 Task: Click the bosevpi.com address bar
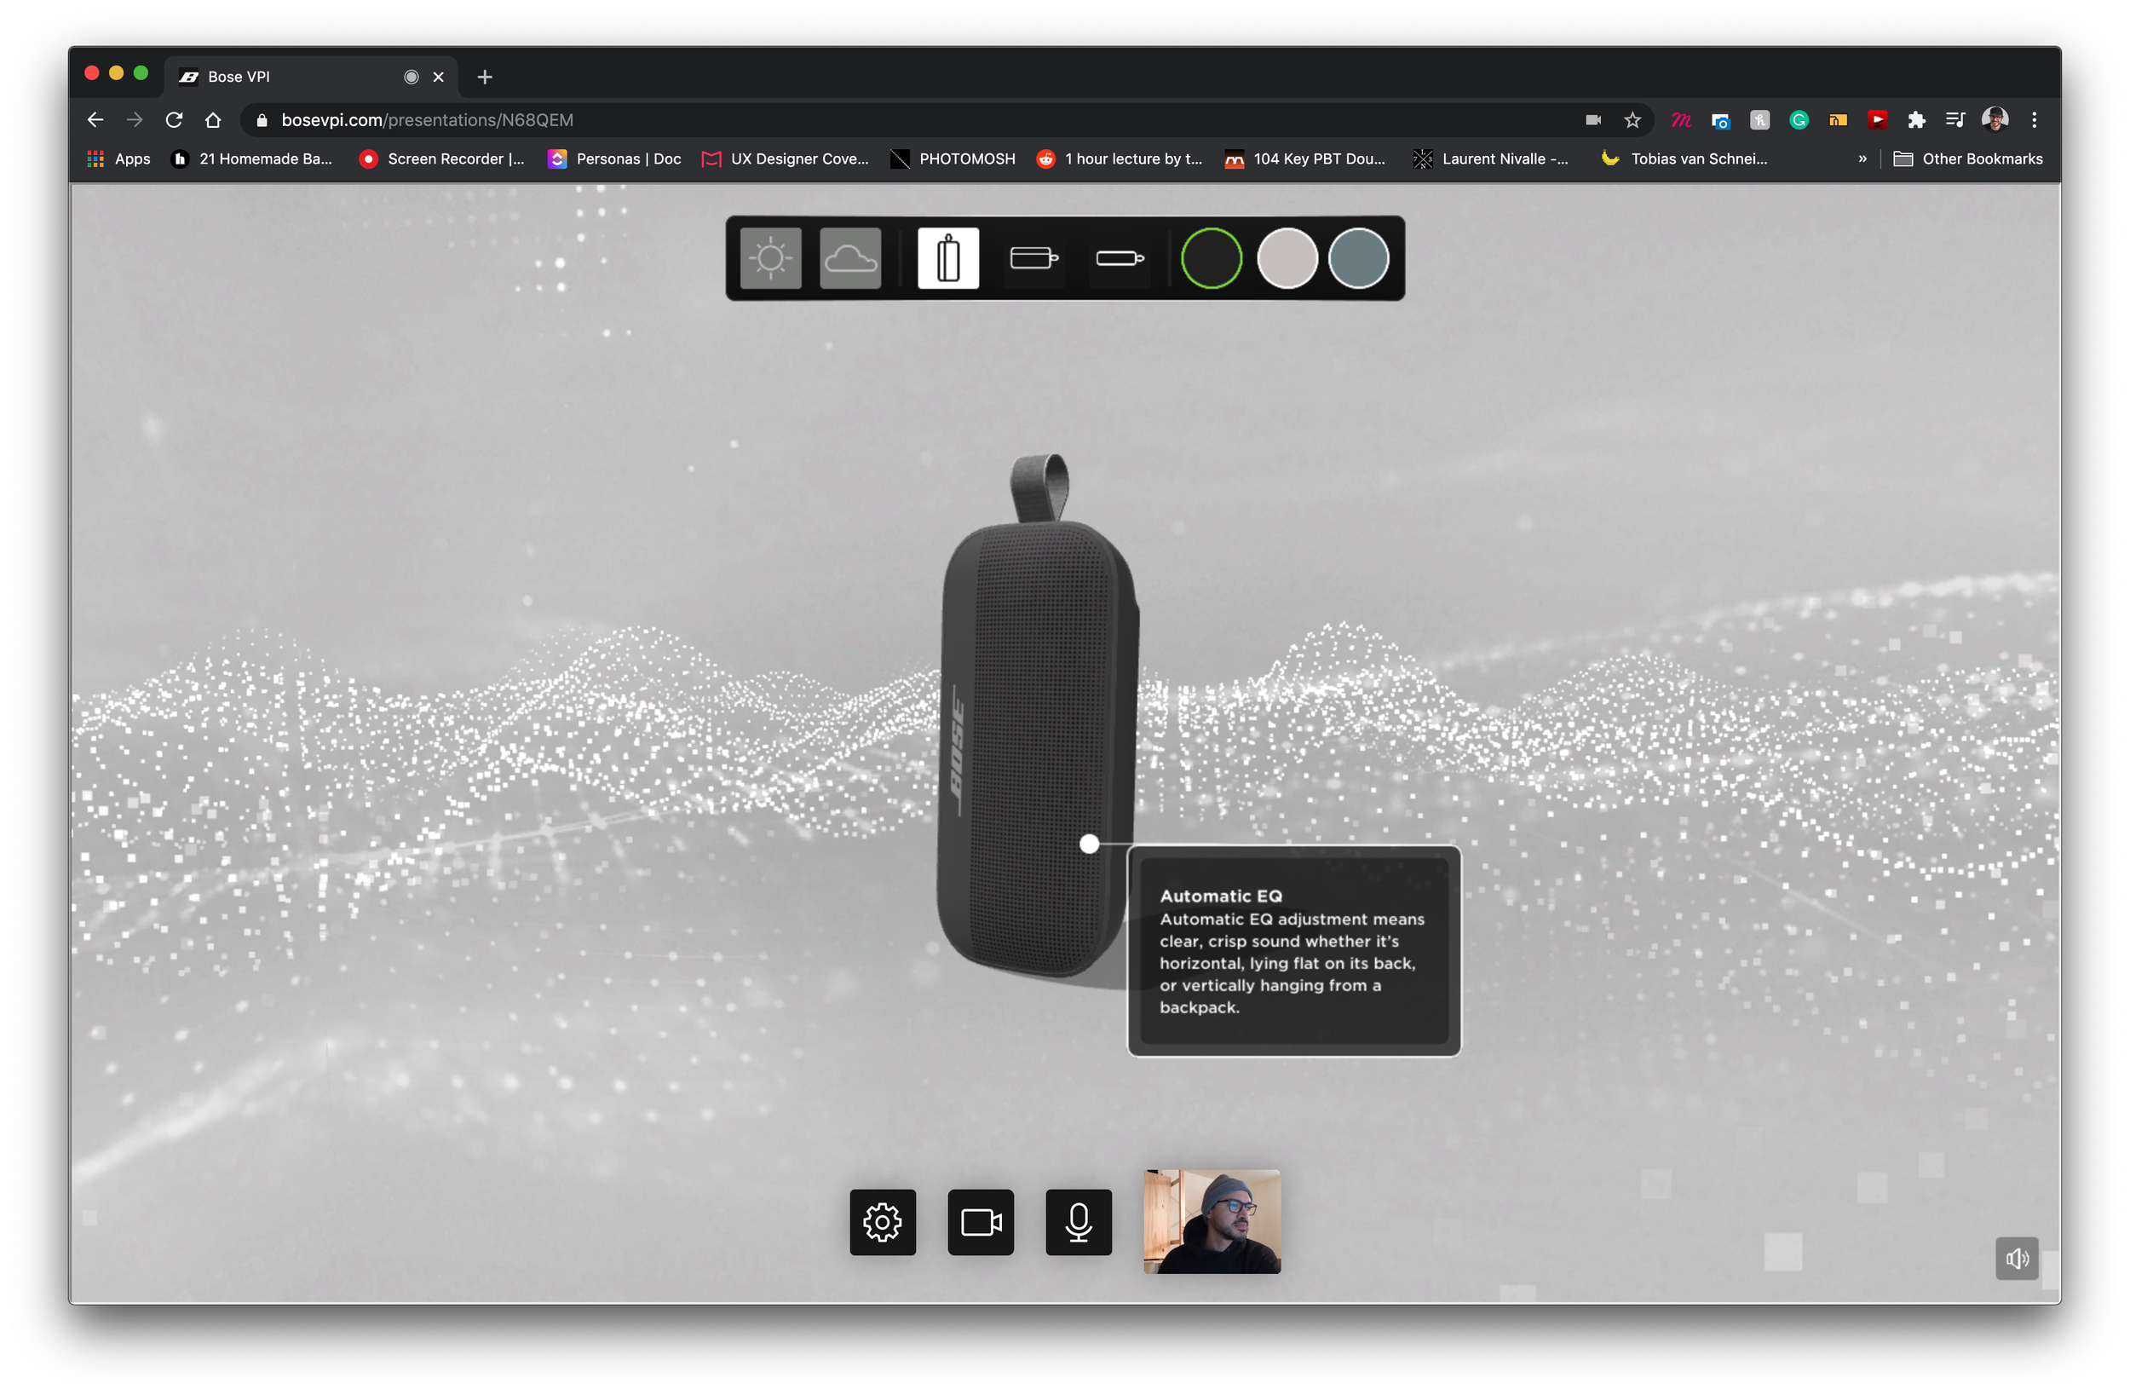pos(947,120)
